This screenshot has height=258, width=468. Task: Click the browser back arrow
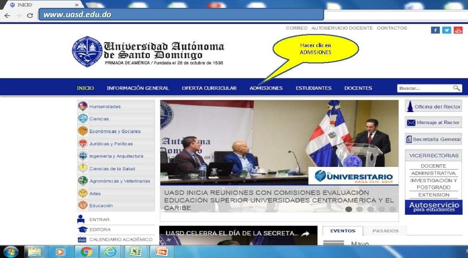point(7,15)
